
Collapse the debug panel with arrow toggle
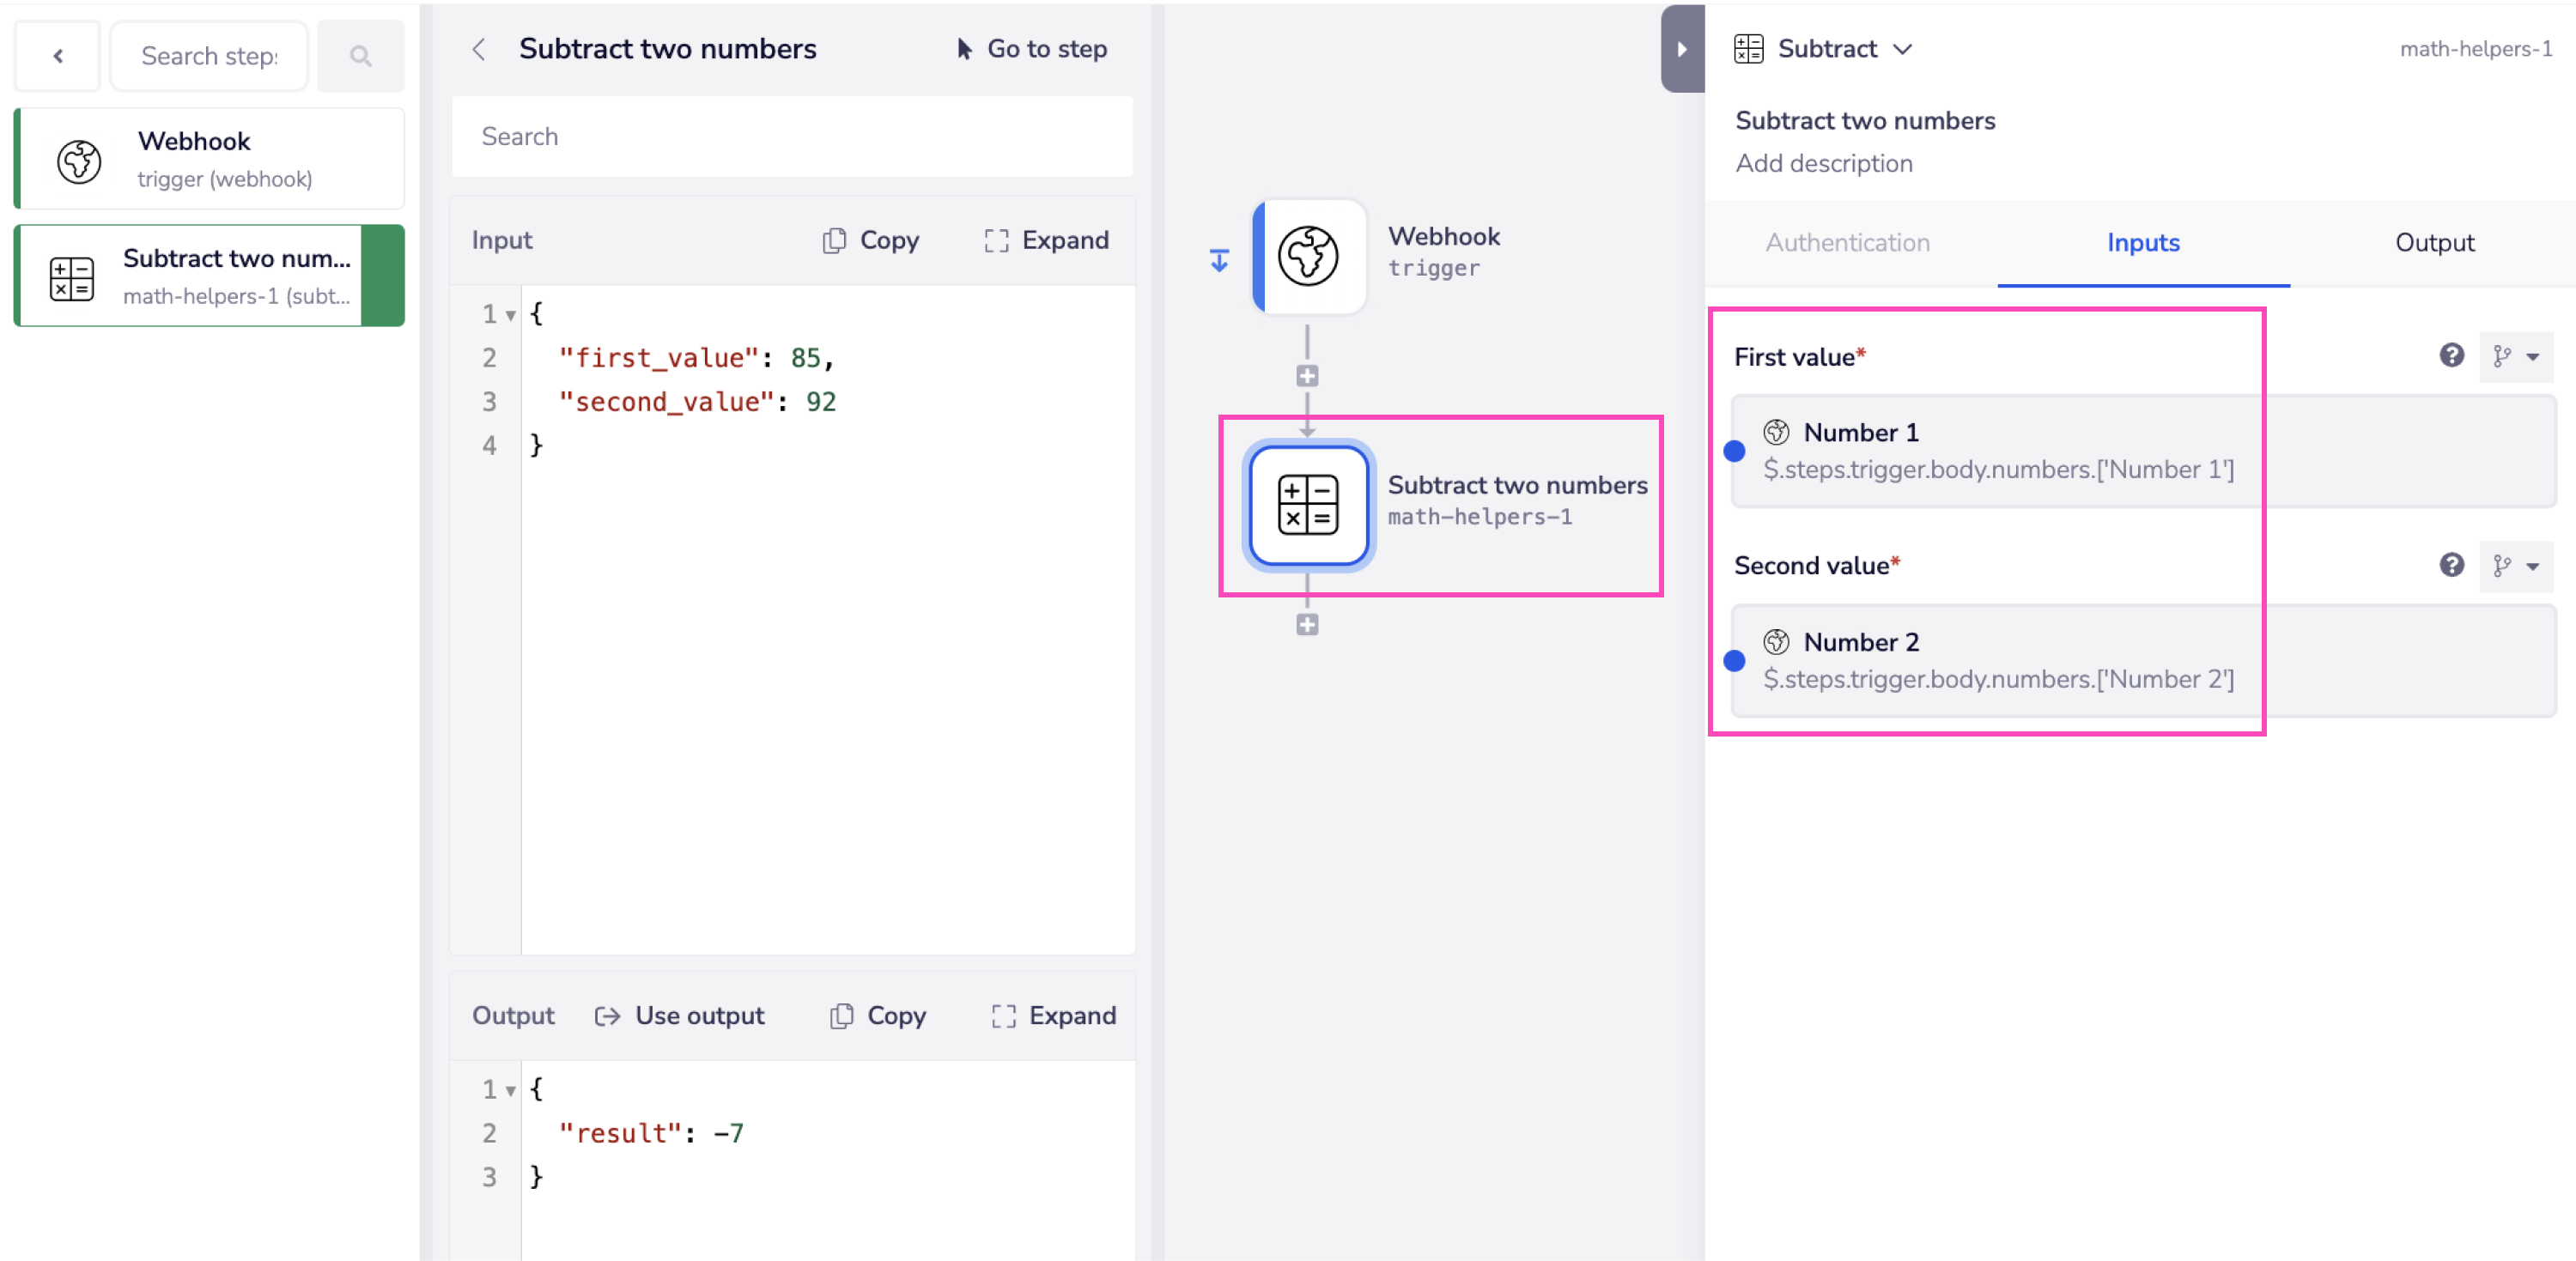point(1681,49)
